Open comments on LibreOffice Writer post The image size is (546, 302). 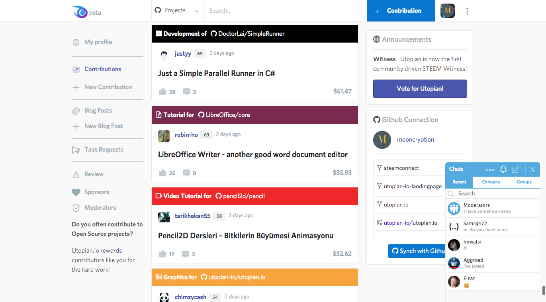pyautogui.click(x=186, y=173)
